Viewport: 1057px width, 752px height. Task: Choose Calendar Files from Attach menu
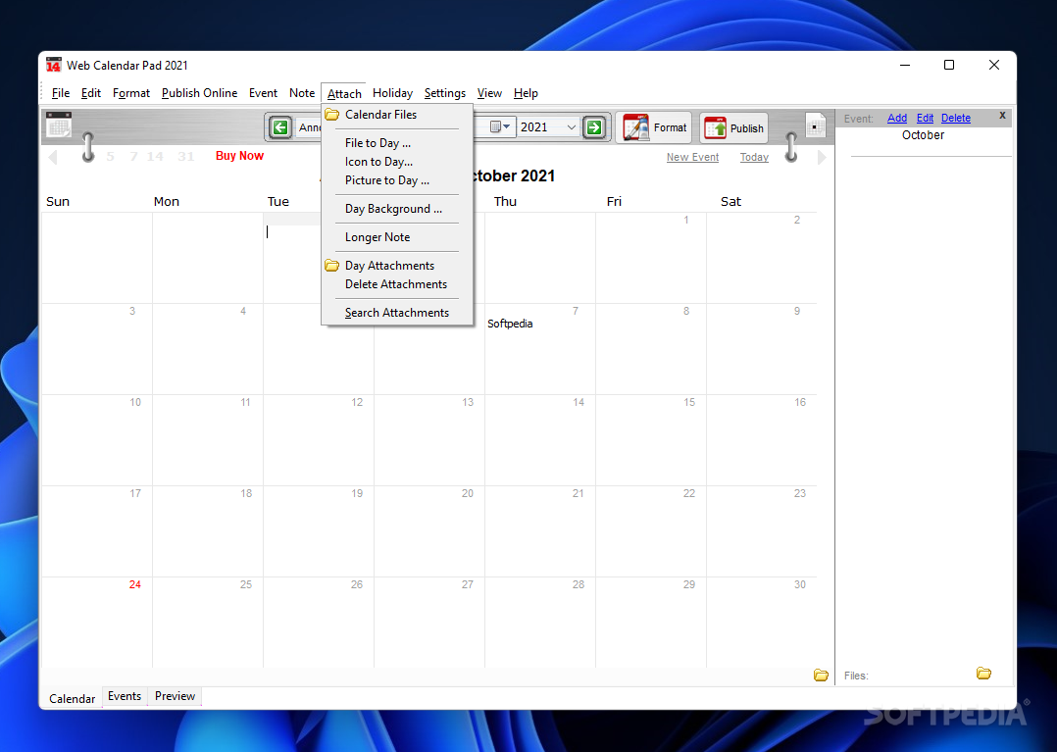click(x=397, y=115)
